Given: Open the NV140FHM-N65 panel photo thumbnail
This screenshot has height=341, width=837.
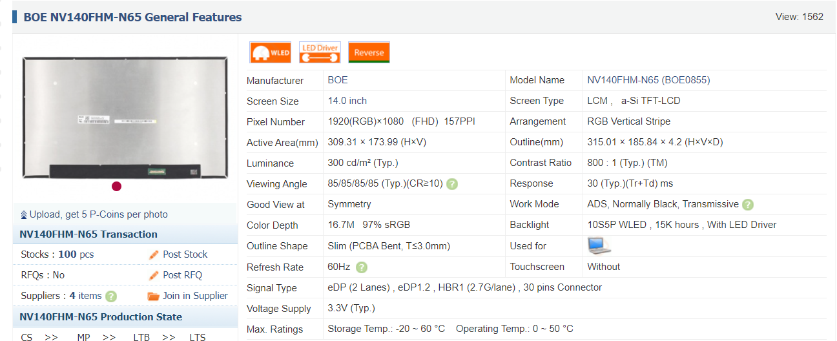Looking at the screenshot, I should pos(125,118).
